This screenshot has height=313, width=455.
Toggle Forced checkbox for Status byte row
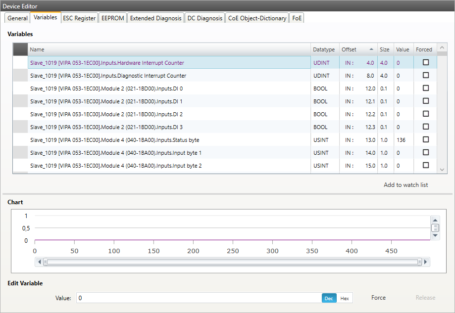425,140
